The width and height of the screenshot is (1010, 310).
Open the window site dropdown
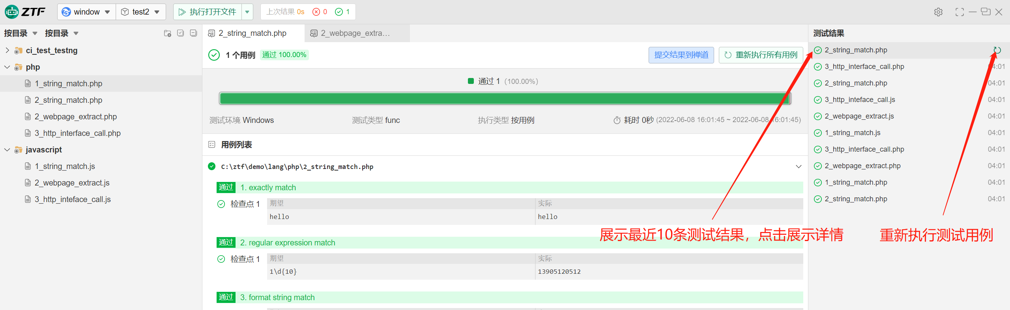point(86,12)
